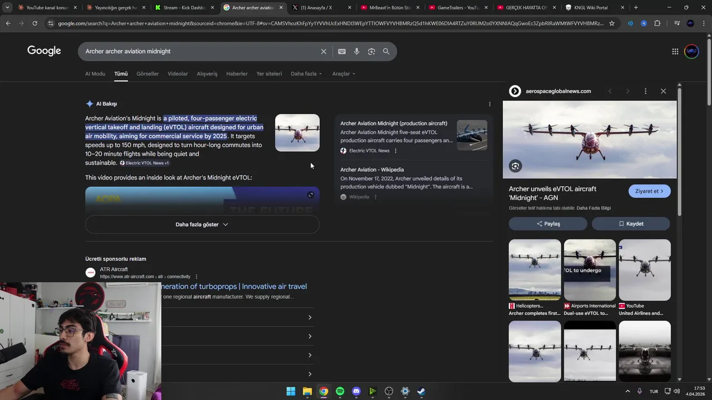
Task: Click the search query input field
Action: [200, 51]
